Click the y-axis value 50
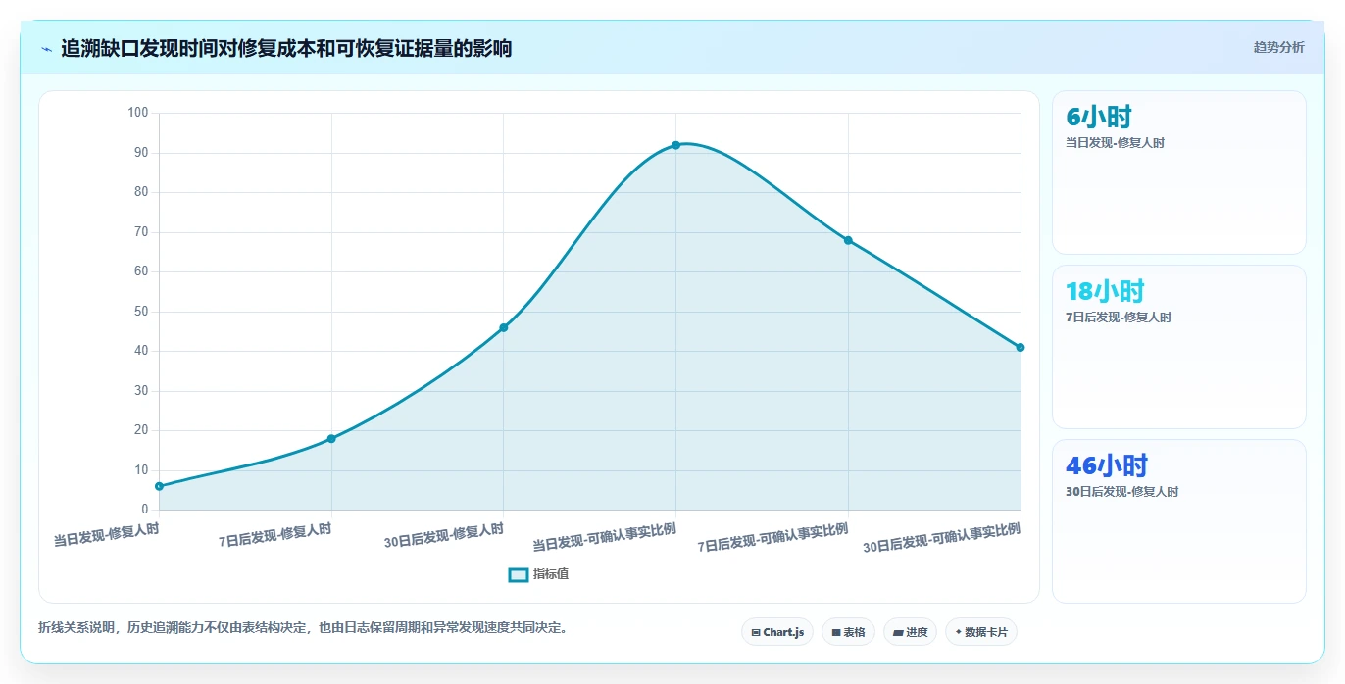Viewport: 1345px width, 684px height. coord(141,312)
